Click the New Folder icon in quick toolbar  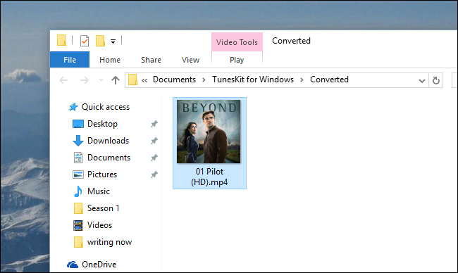click(100, 41)
